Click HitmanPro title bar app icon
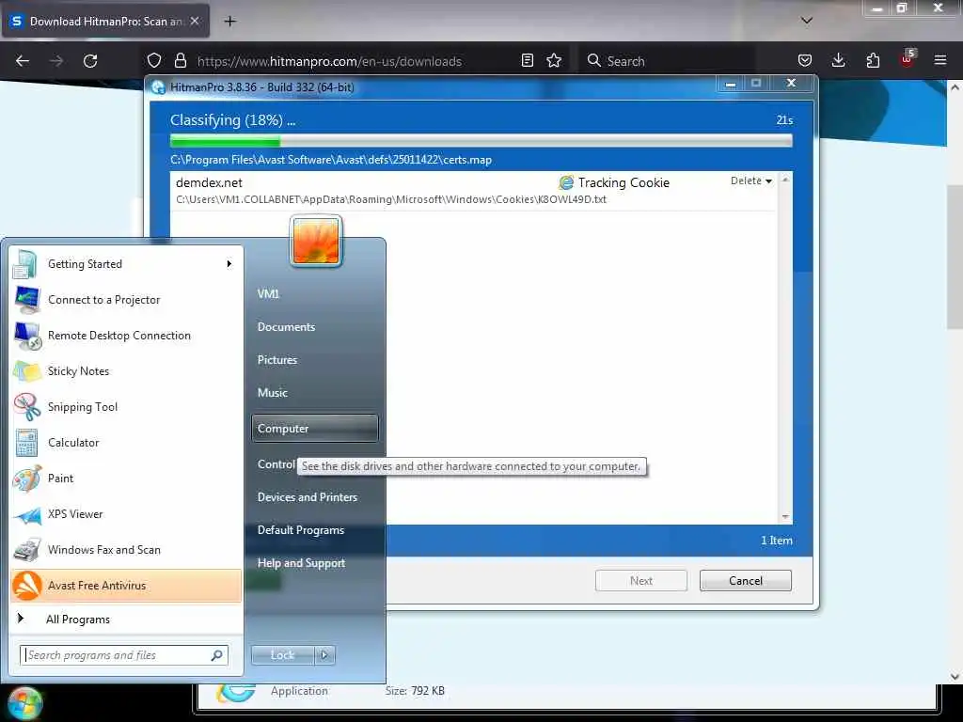The height and width of the screenshot is (722, 963). click(x=158, y=87)
